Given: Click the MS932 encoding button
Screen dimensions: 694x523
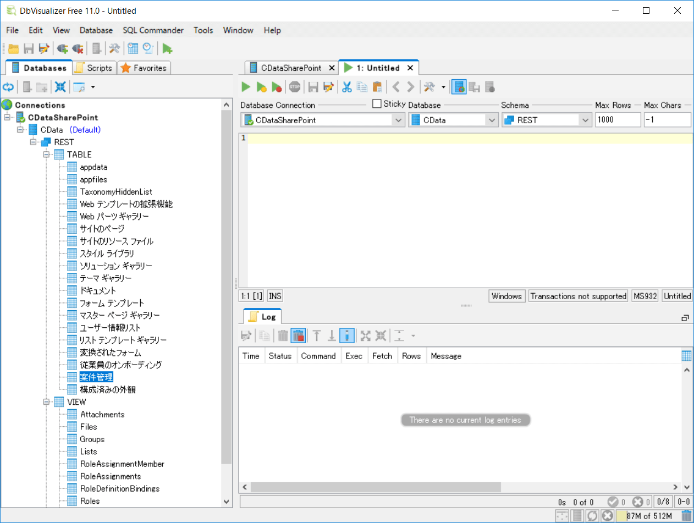Looking at the screenshot, I should pyautogui.click(x=645, y=296).
